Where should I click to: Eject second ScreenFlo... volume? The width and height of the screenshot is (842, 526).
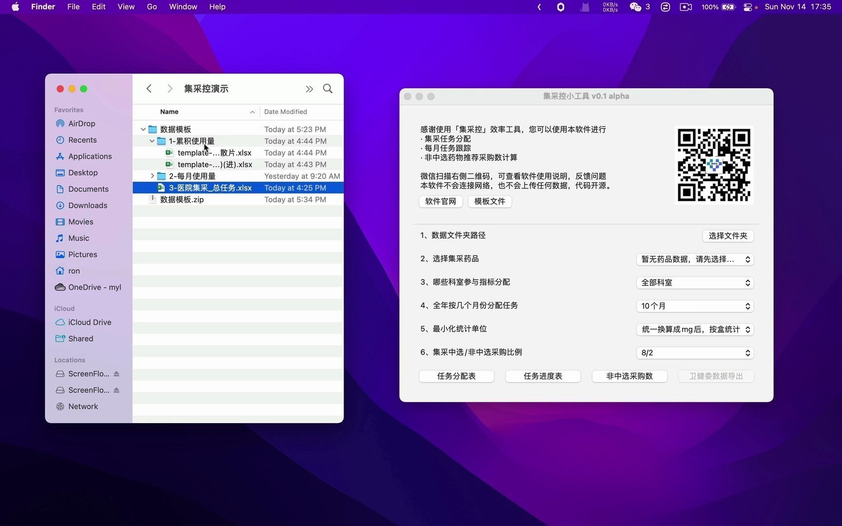[x=116, y=390]
